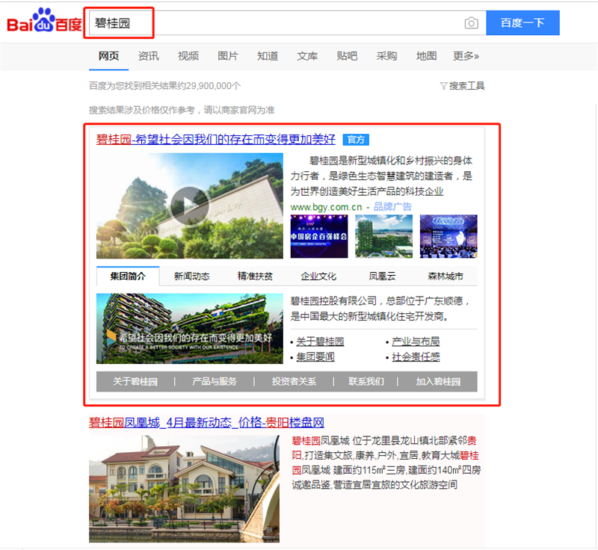Expand the 更多» category menu
The width and height of the screenshot is (598, 550).
(466, 56)
